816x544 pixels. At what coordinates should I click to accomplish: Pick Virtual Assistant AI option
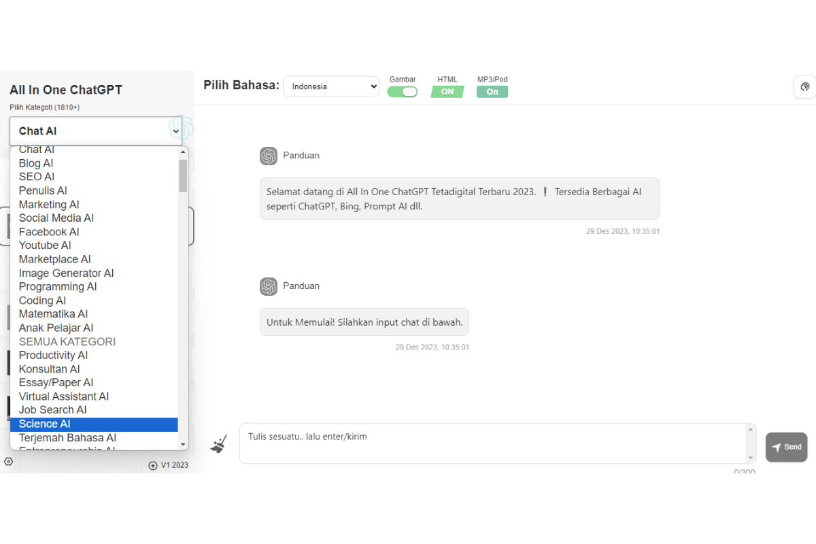coord(94,396)
